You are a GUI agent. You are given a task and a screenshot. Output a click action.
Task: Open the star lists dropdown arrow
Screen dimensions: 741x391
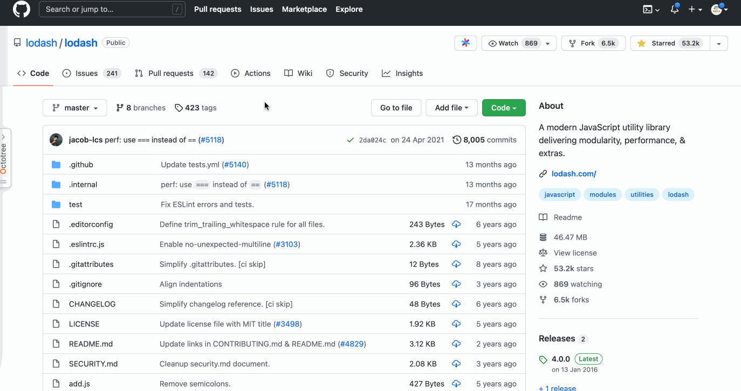pyautogui.click(x=719, y=44)
